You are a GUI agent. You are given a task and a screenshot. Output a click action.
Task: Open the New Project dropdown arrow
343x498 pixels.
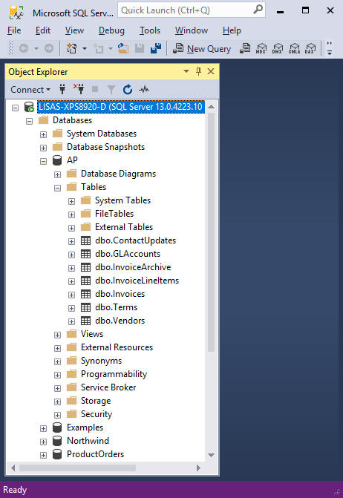(85, 48)
